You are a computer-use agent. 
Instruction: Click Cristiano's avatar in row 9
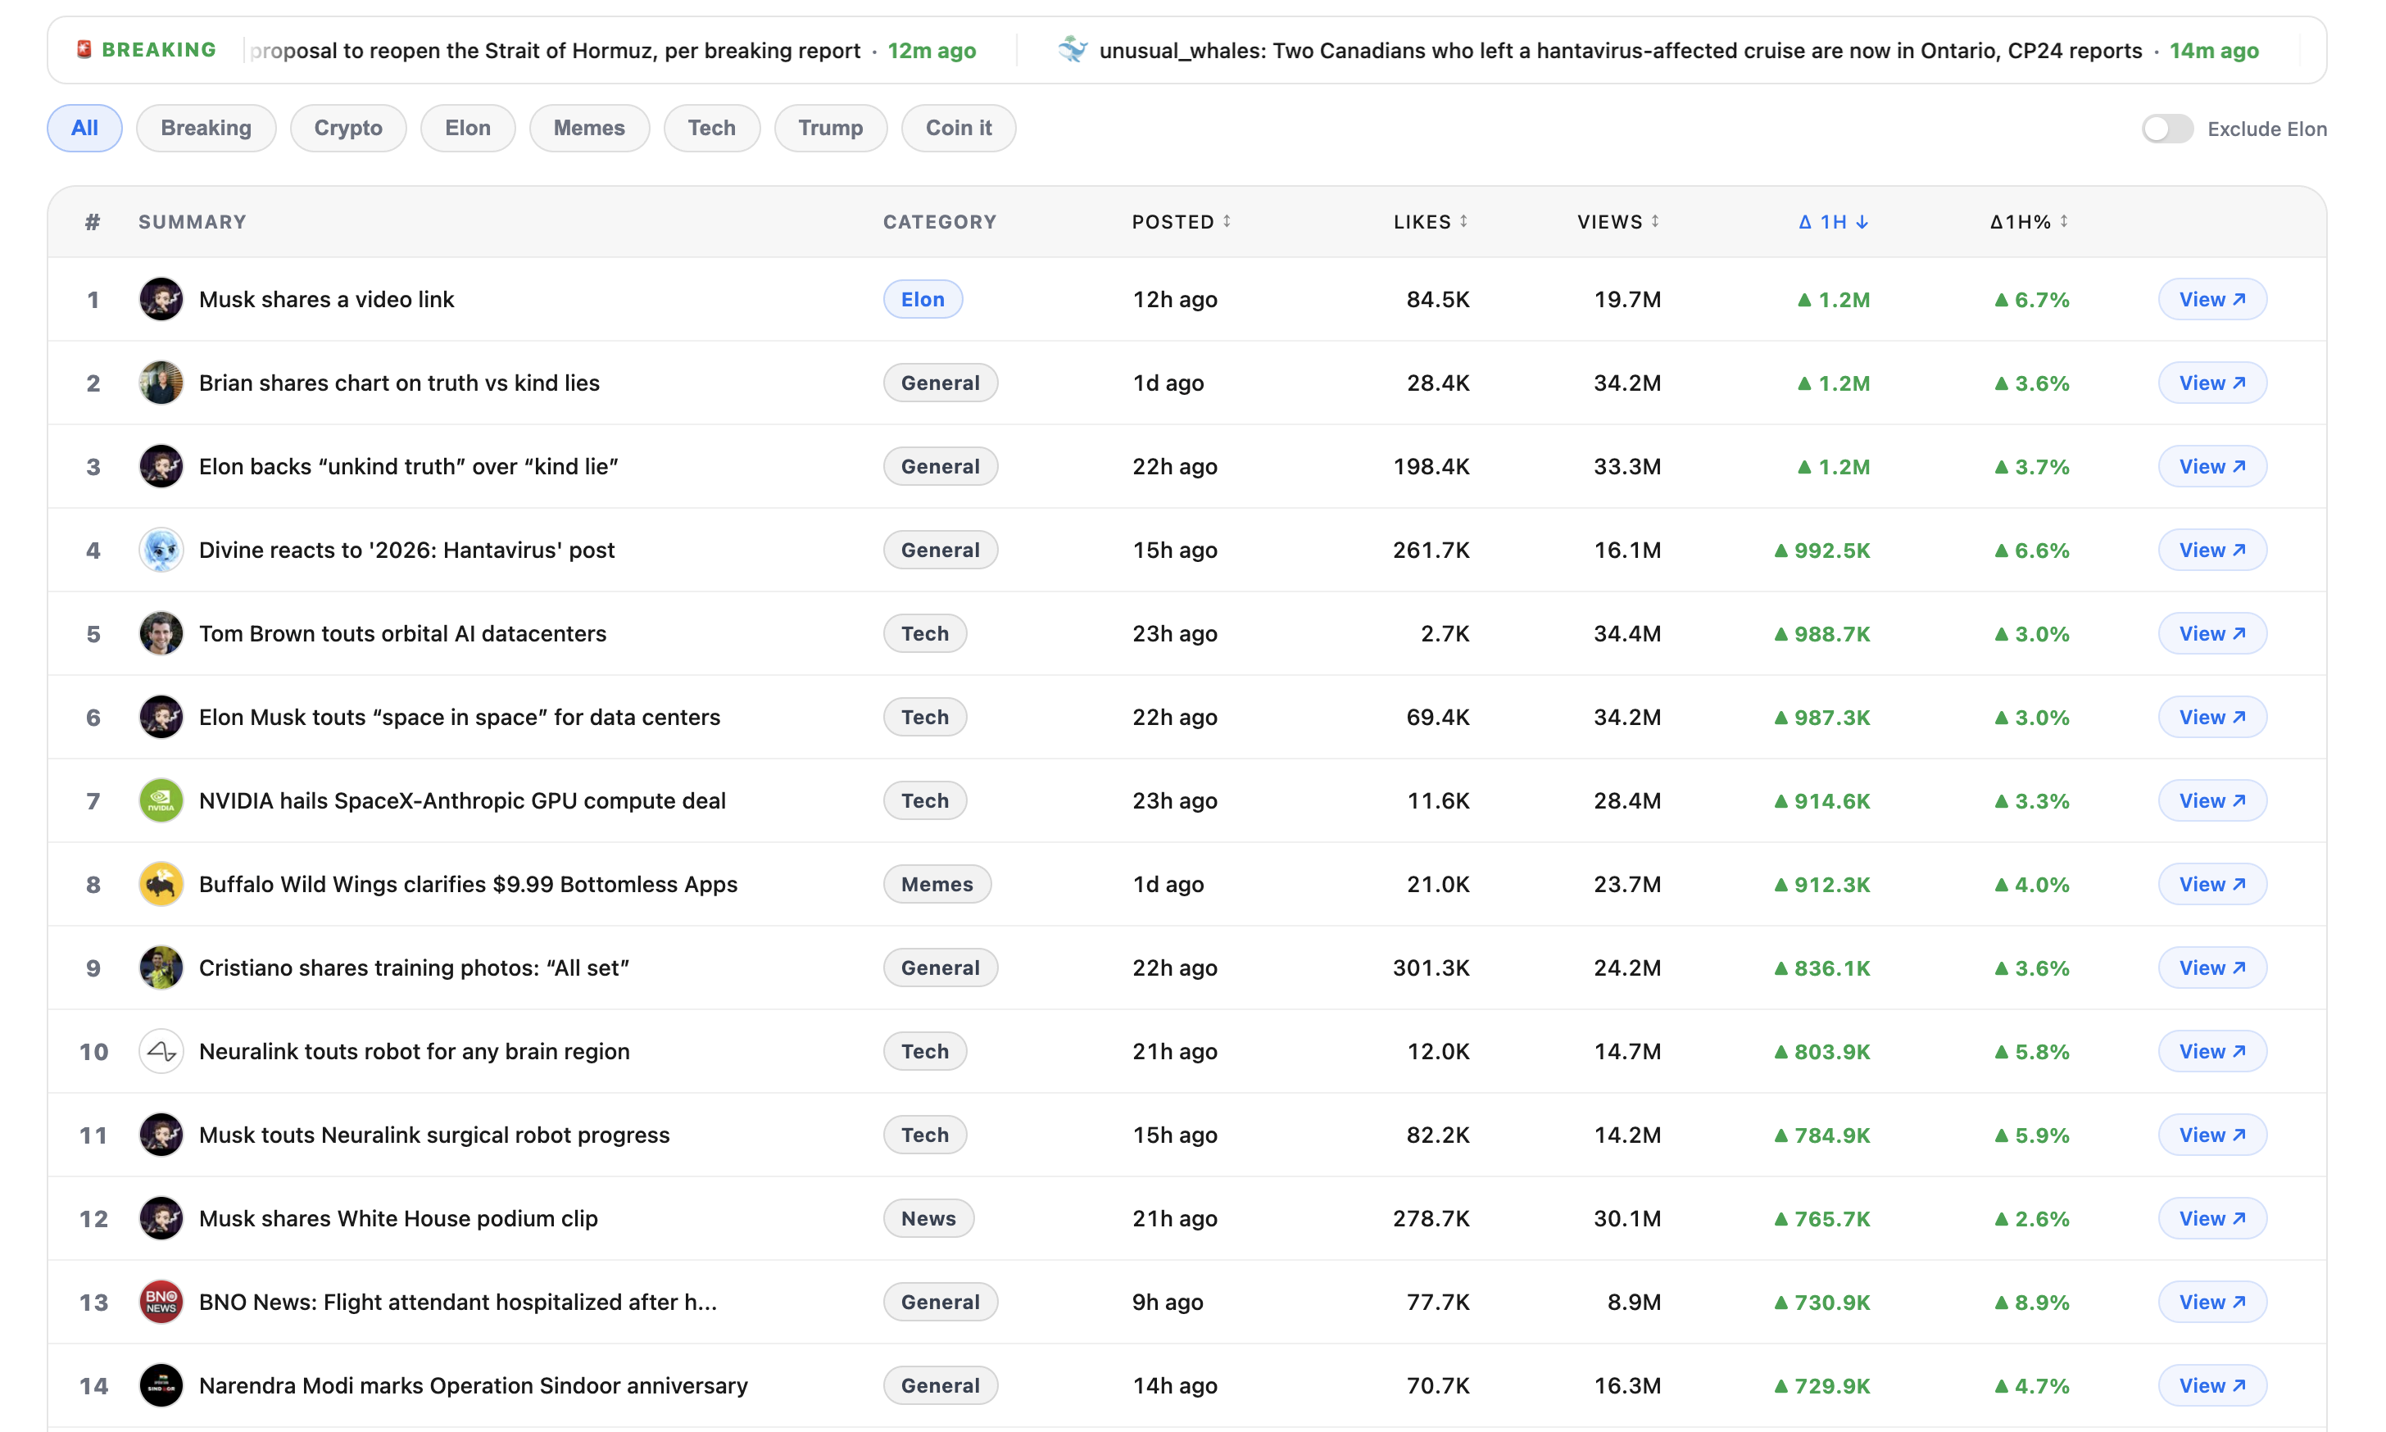click(x=161, y=968)
